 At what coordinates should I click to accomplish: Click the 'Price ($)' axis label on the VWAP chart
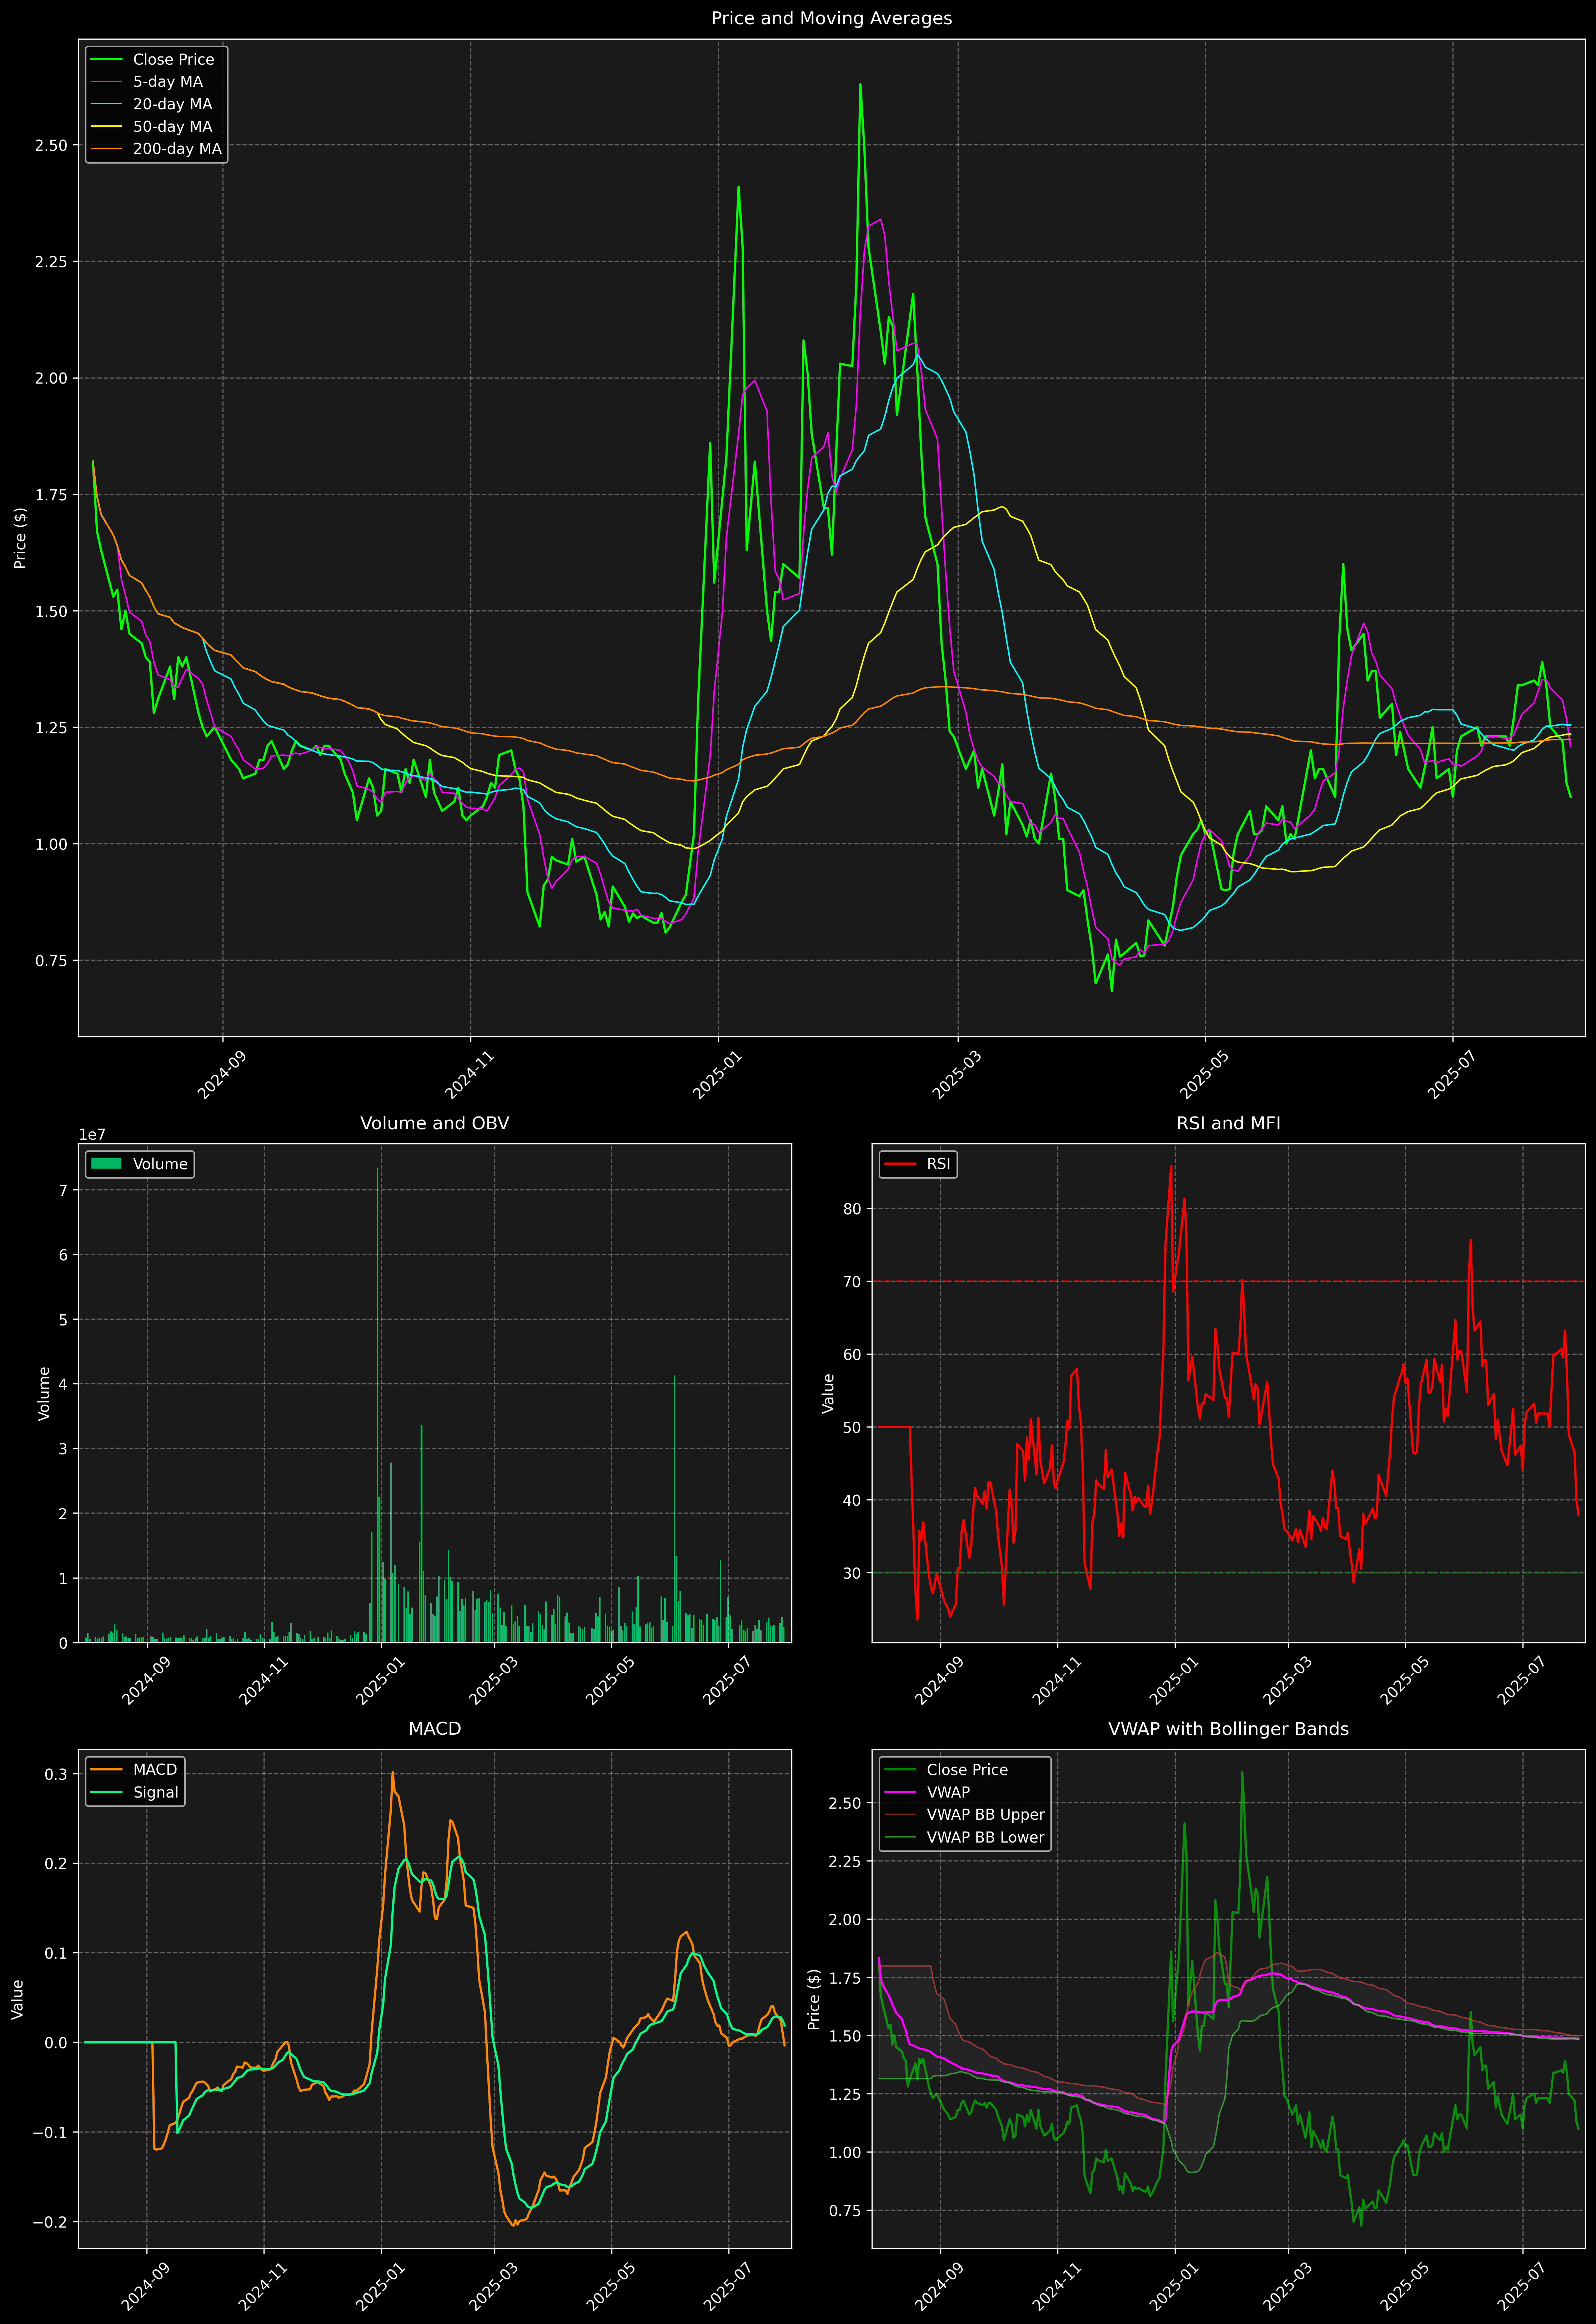pyautogui.click(x=814, y=1999)
